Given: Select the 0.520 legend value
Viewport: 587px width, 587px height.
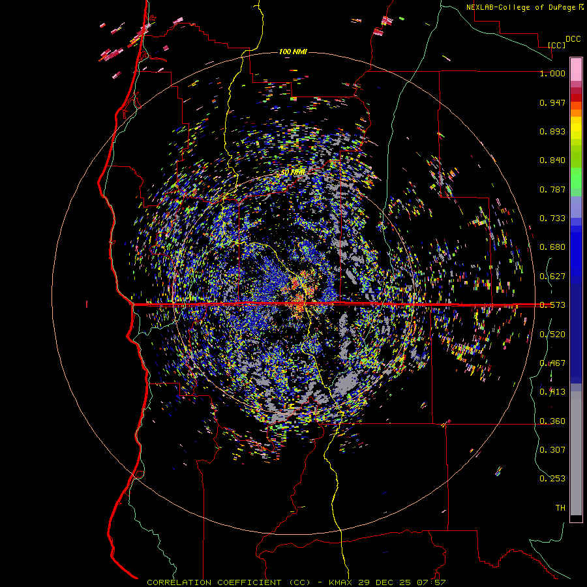Looking at the screenshot, I should click(552, 335).
